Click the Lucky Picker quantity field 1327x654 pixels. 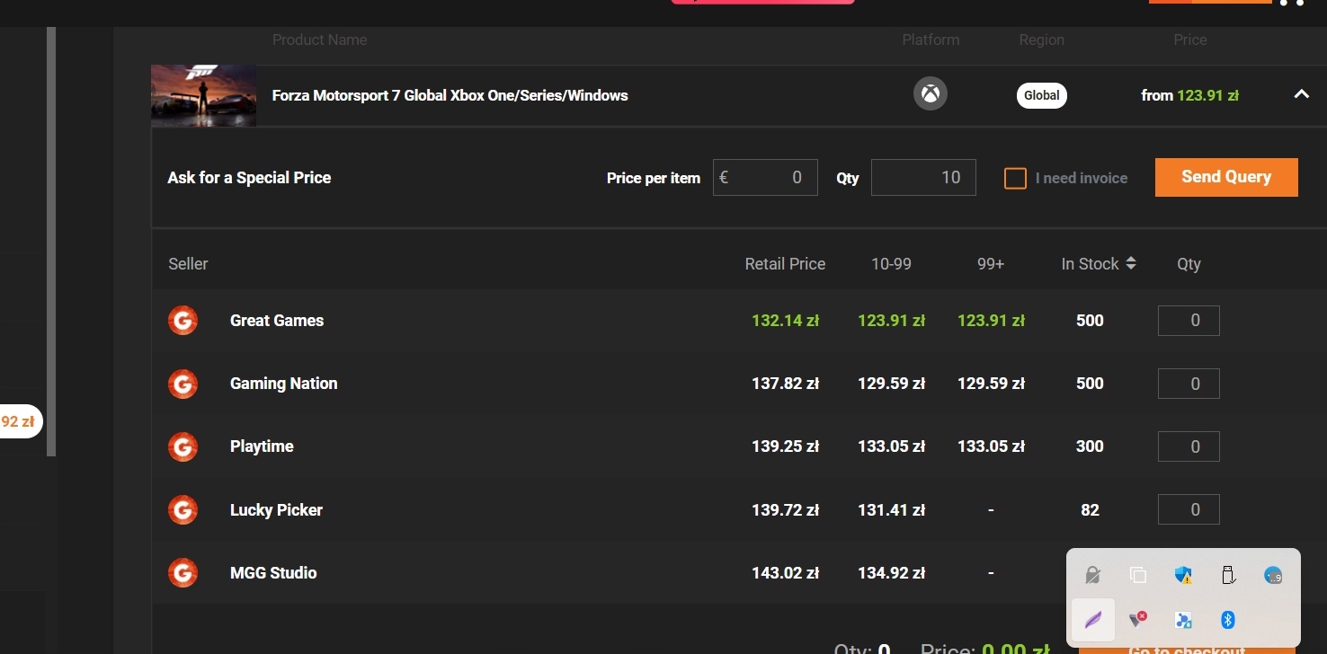(x=1189, y=510)
